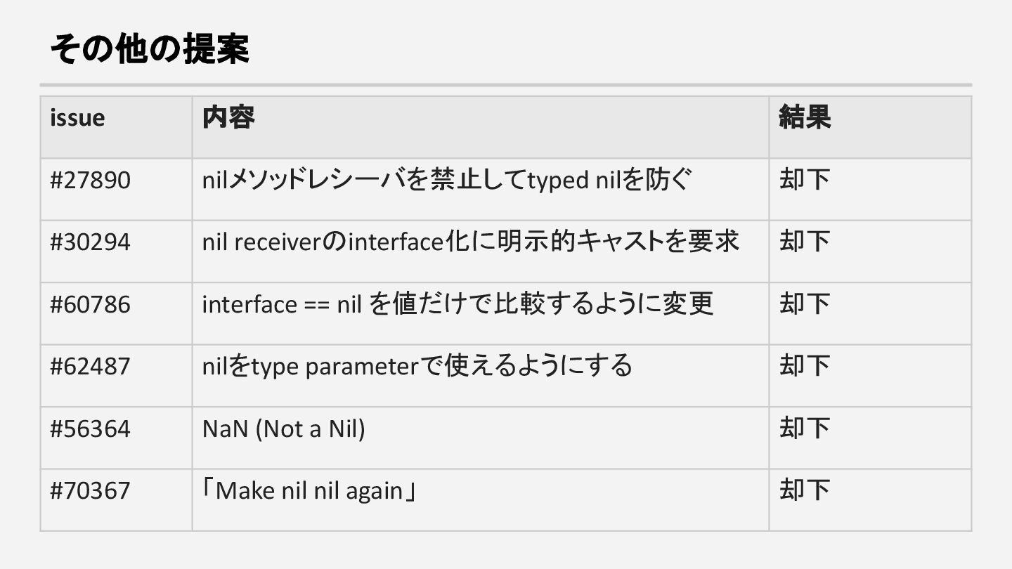Select the issue number #70367 cell
Image resolution: width=1012 pixels, height=569 pixels.
(x=90, y=490)
